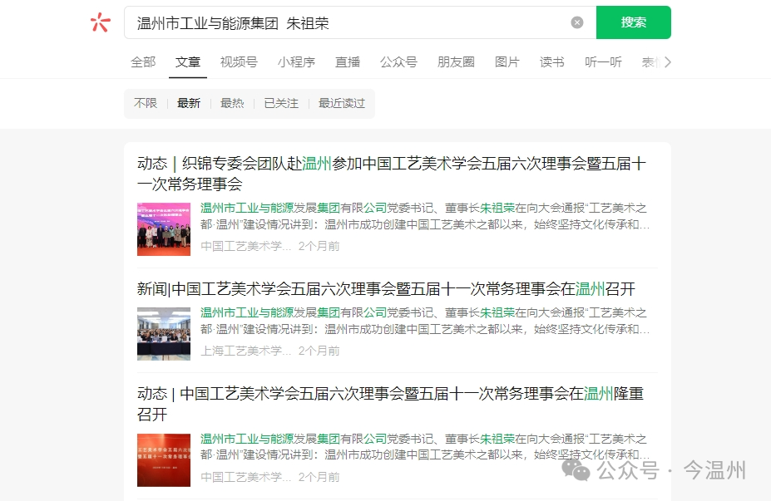
Task: Click the first article's thumbnail image
Action: [164, 228]
